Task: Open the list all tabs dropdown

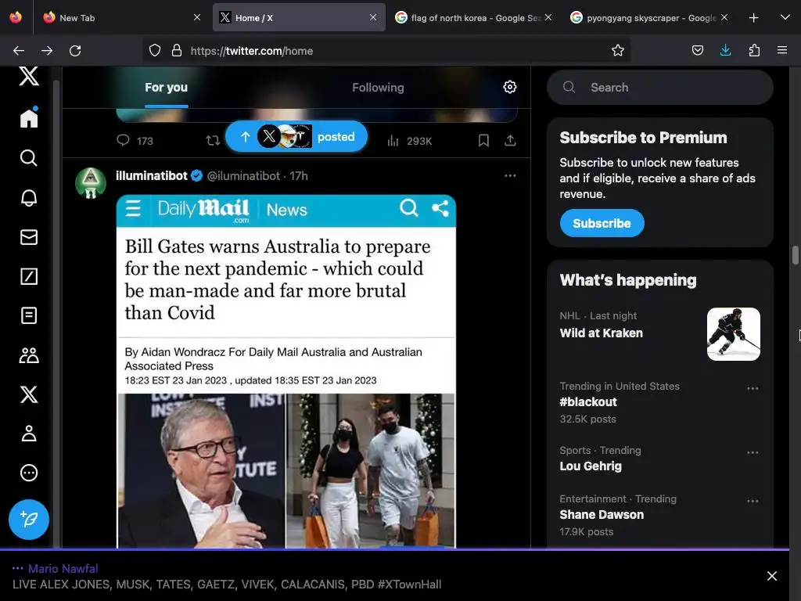Action: [785, 18]
